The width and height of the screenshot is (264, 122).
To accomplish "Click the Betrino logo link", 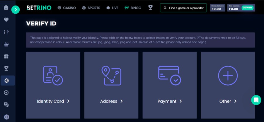I will click(39, 8).
